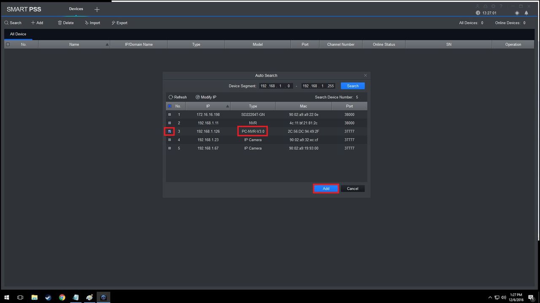Click the lock screen padlock icon
The height and width of the screenshot is (303, 540).
(486, 6)
